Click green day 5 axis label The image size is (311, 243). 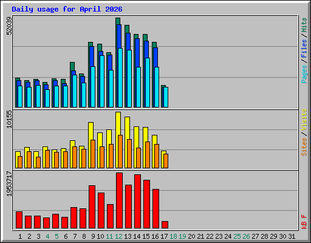[56, 236]
